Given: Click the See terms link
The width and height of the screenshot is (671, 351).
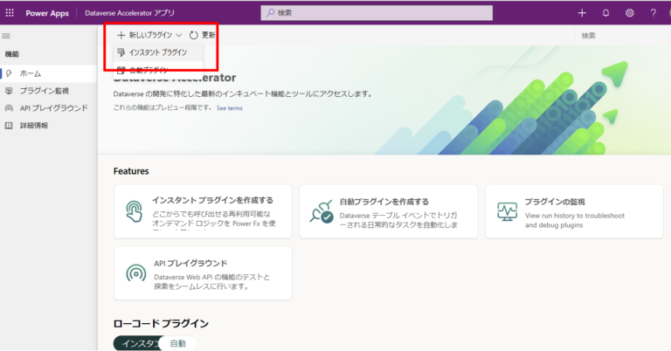Looking at the screenshot, I should [x=230, y=107].
